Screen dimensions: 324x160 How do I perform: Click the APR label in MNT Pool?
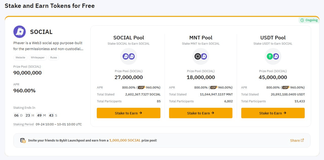(x=172, y=88)
